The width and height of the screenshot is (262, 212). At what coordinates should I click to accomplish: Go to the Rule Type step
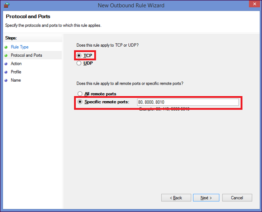(19, 47)
